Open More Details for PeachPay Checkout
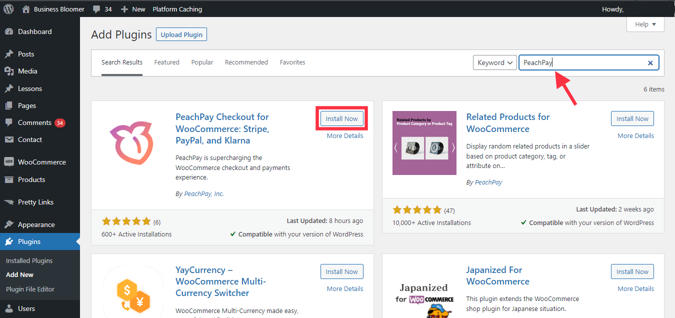This screenshot has width=675, height=318. 345,136
